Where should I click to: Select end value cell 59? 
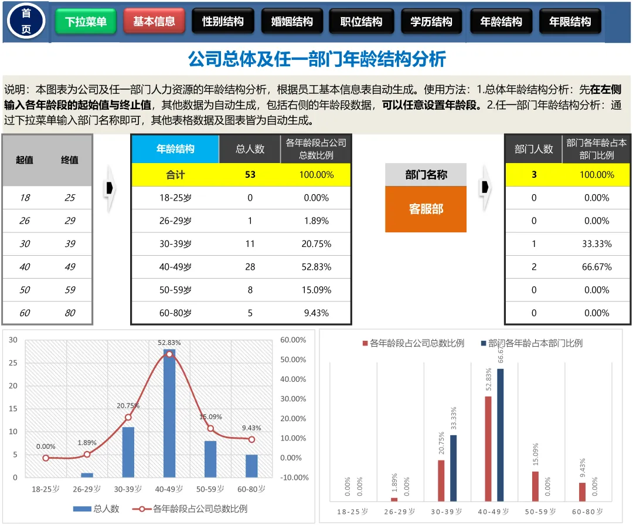point(70,290)
